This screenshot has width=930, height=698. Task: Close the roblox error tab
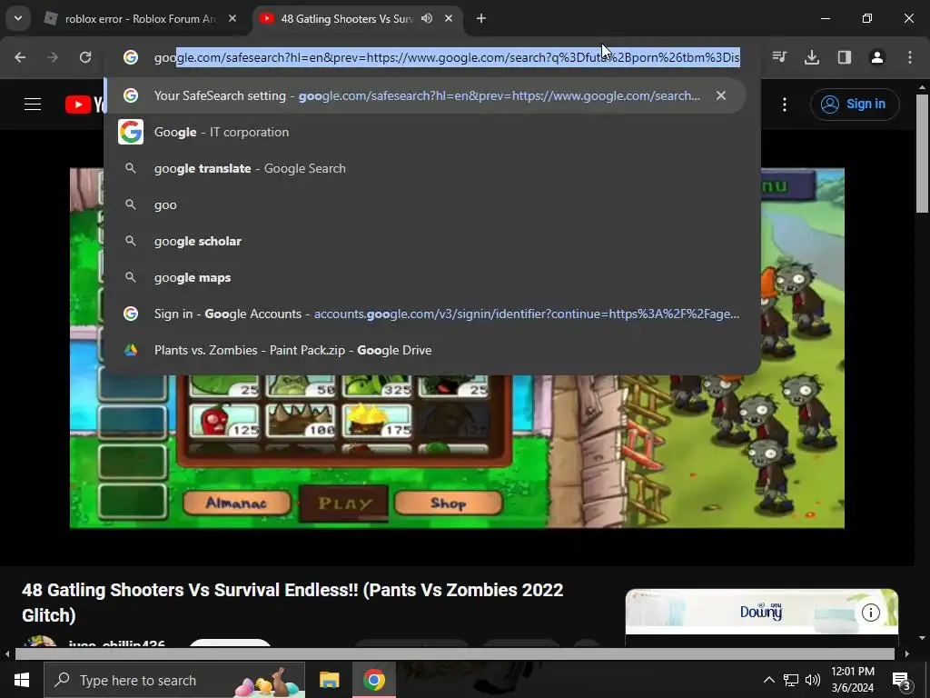point(232,18)
